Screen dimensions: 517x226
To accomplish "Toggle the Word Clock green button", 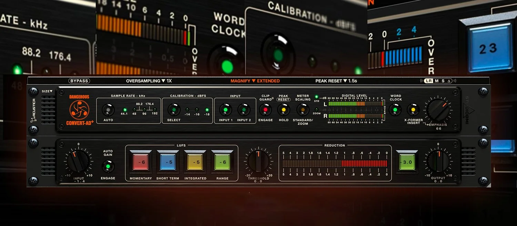I will point(395,110).
